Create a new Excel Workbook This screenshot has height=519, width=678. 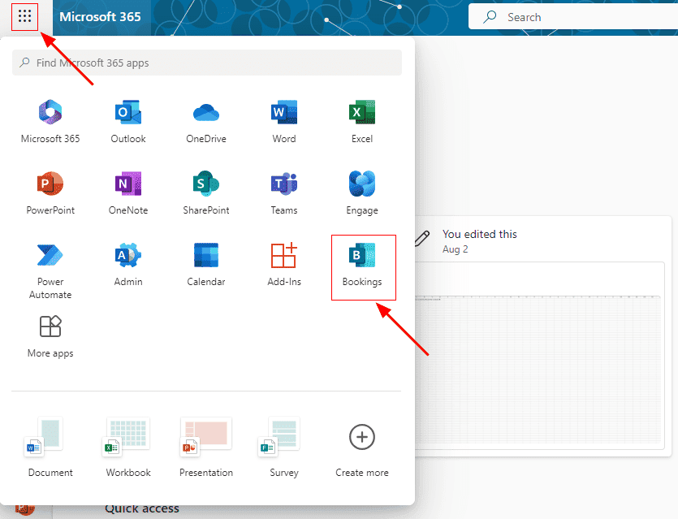coord(128,447)
